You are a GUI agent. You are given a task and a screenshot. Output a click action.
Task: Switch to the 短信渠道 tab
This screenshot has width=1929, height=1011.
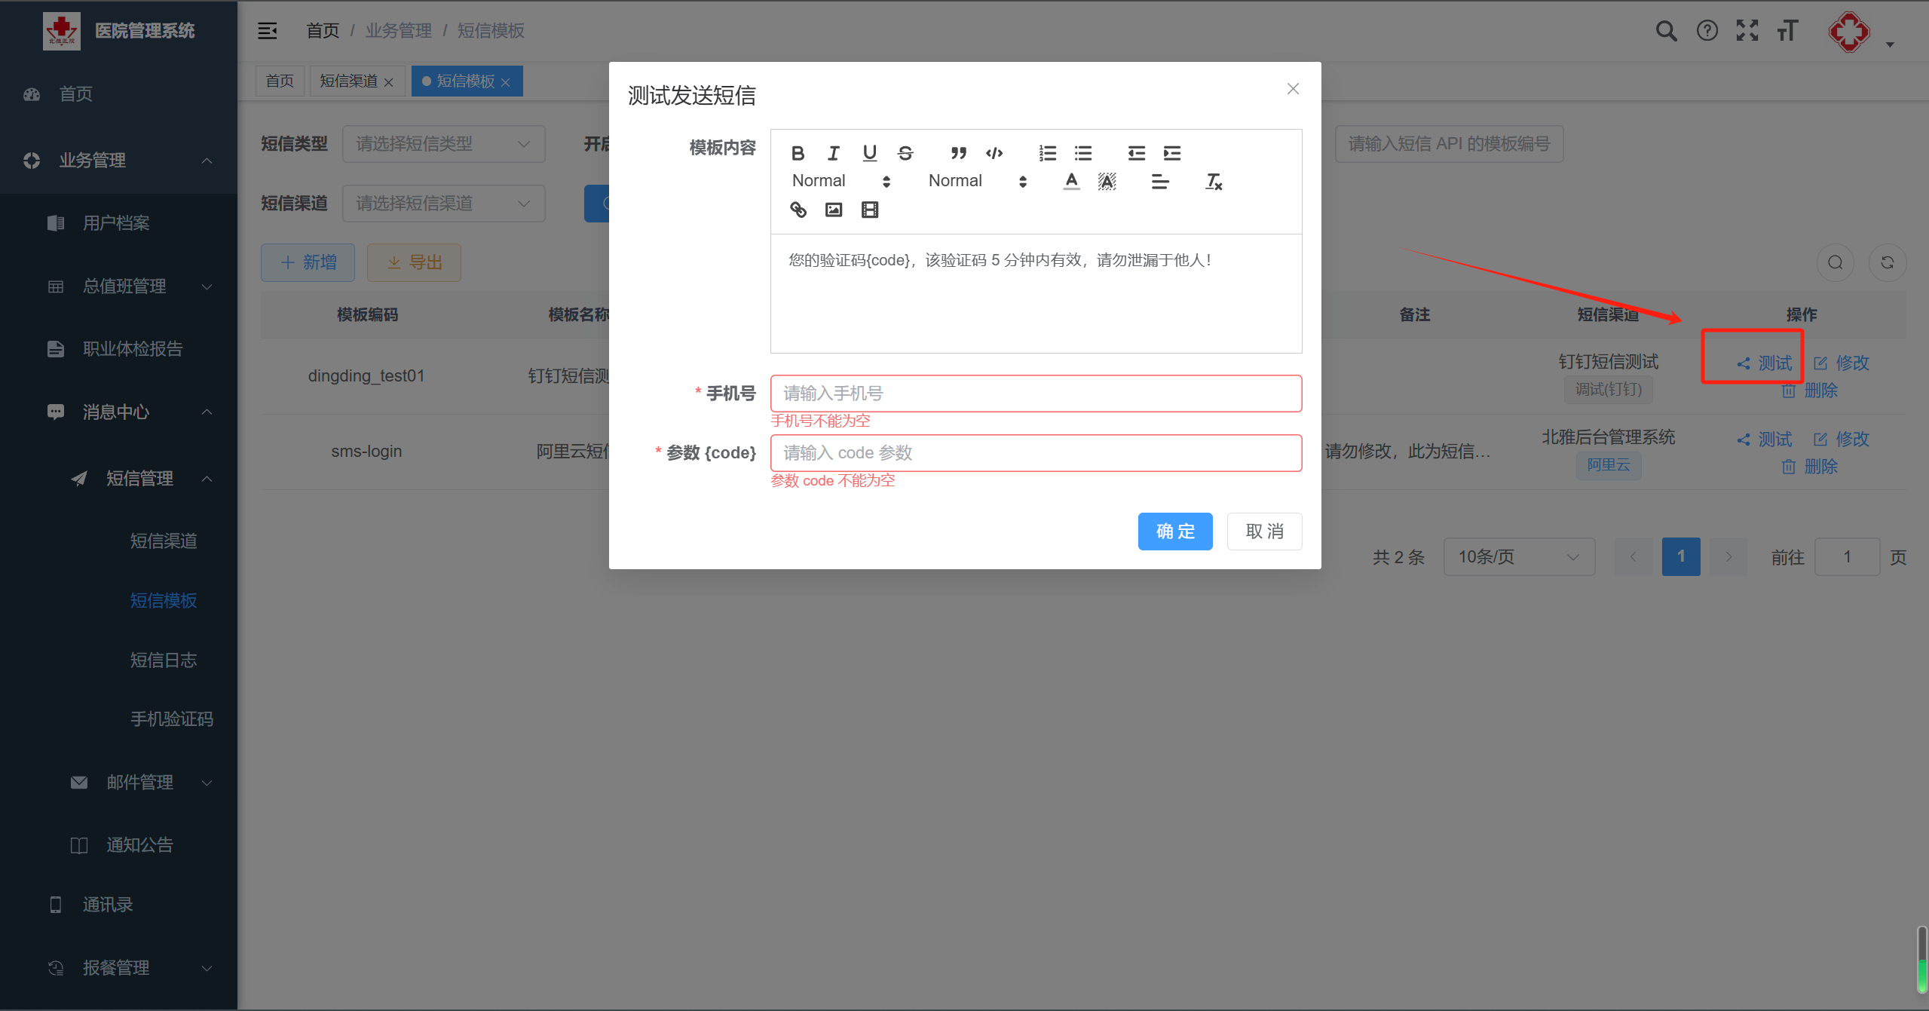[x=348, y=81]
